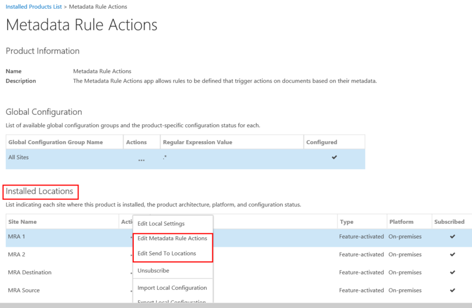Open the All Sites actions ellipsis
Screen dimensions: 472x308
(x=142, y=160)
